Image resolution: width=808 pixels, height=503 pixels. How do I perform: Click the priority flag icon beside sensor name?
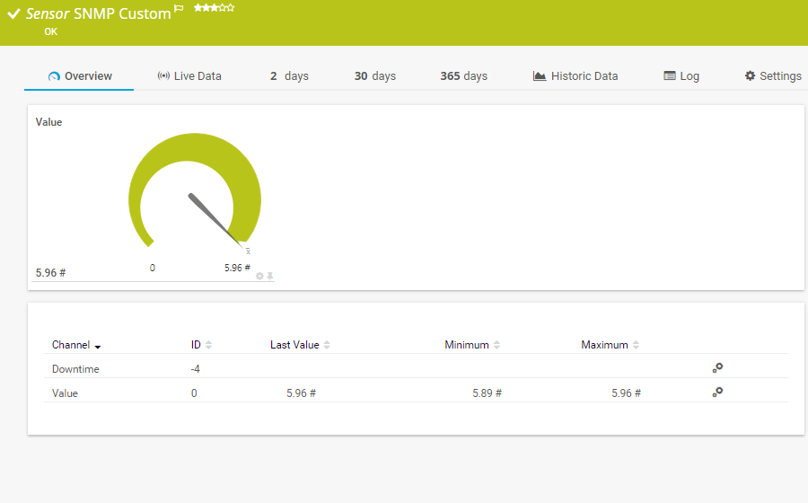point(179,8)
